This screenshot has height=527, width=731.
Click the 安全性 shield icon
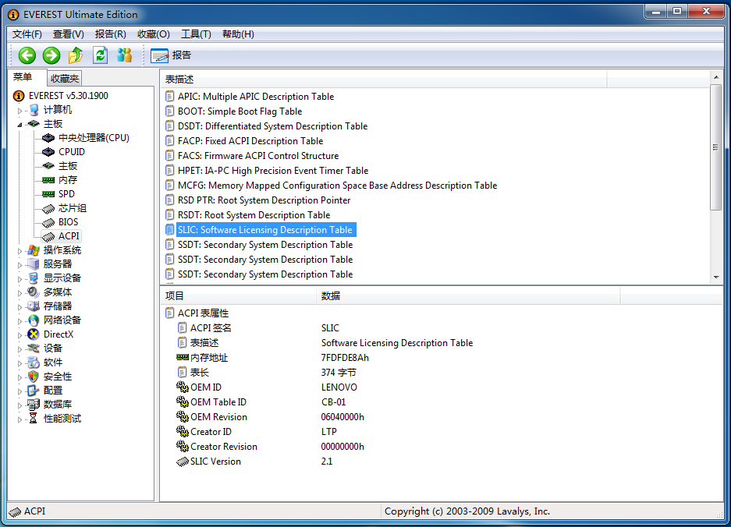(33, 376)
